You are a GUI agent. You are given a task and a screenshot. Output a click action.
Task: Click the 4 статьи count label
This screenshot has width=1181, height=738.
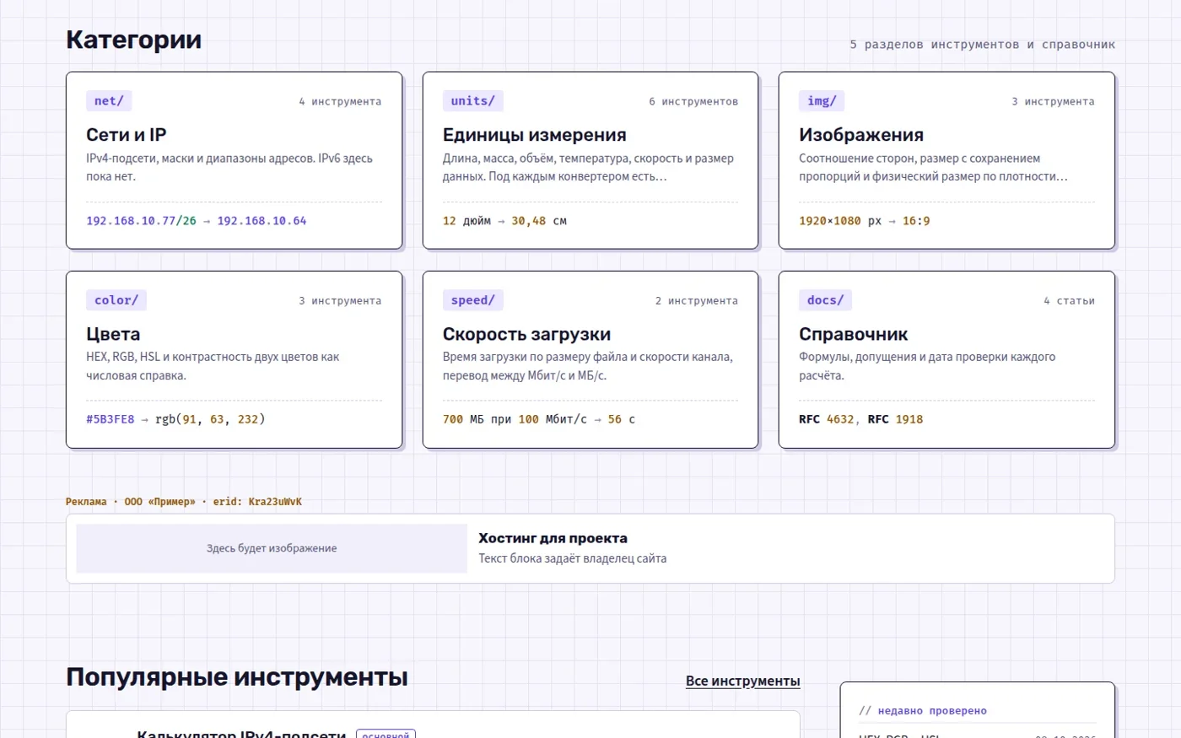(1069, 300)
